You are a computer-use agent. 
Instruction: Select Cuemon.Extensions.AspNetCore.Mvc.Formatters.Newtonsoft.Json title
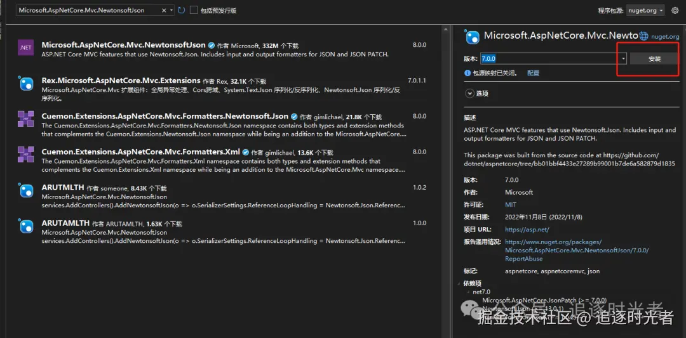165,116
